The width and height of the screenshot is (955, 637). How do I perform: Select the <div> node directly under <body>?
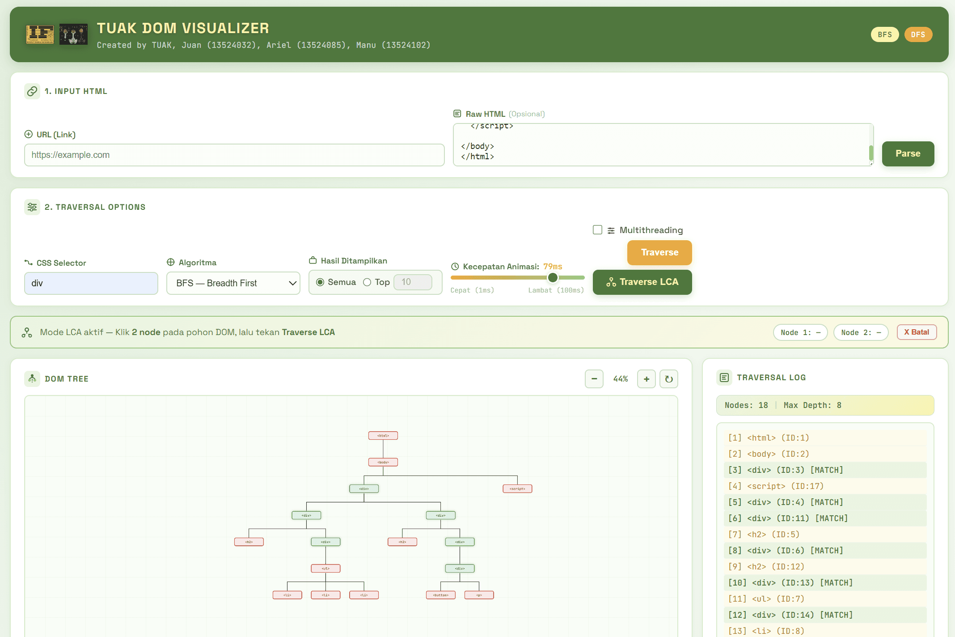(364, 488)
